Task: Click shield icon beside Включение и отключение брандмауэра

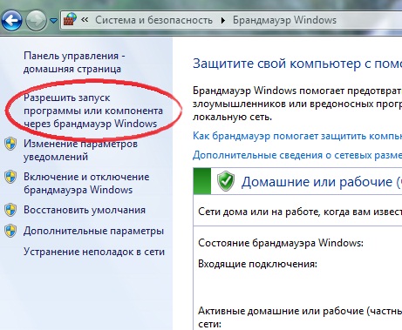Action: pos(10,177)
